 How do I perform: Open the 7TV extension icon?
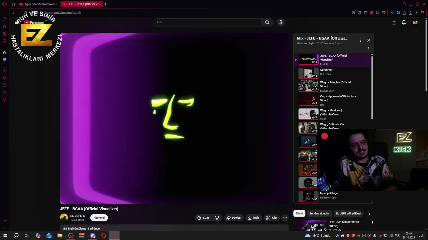pyautogui.click(x=398, y=13)
